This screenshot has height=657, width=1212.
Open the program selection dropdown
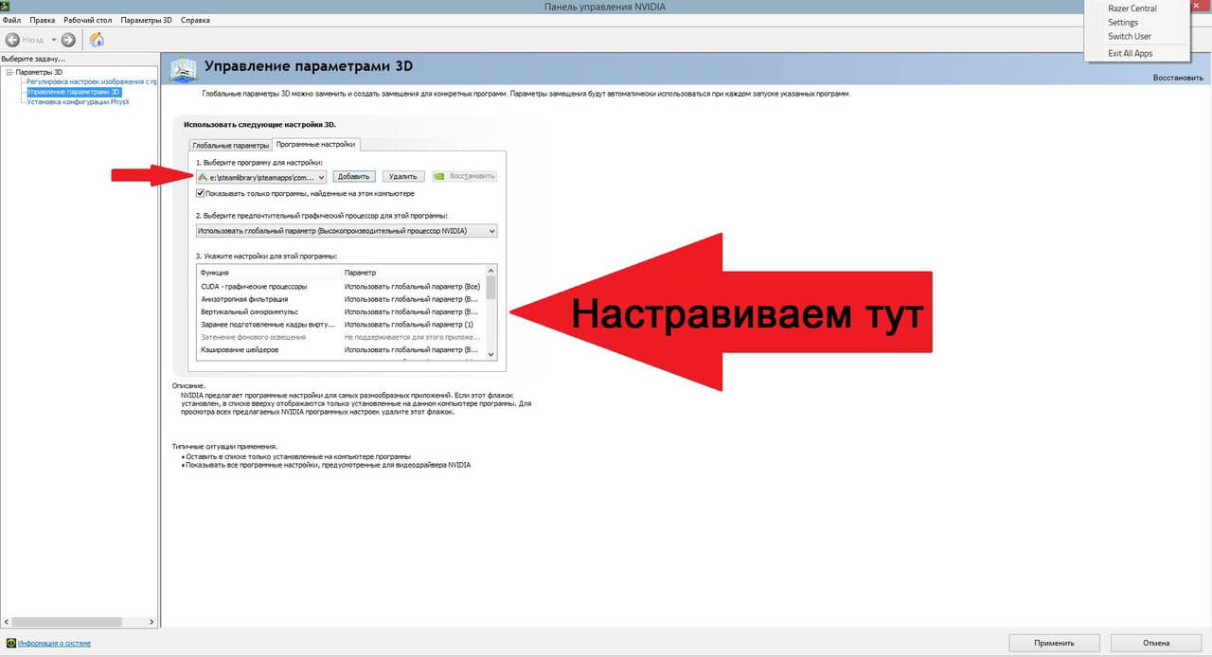point(322,177)
